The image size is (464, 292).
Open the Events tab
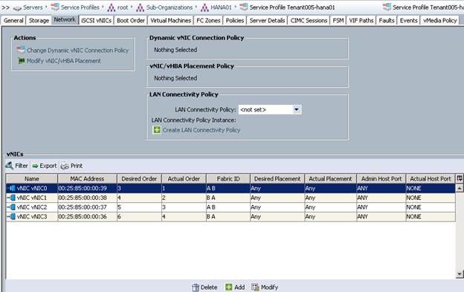(409, 20)
